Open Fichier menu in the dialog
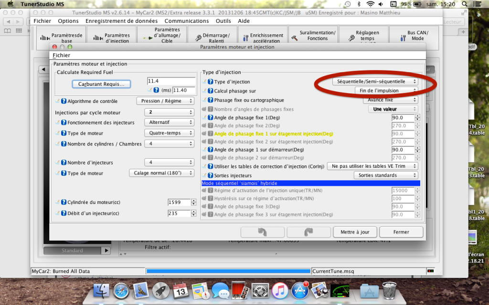 pyautogui.click(x=62, y=55)
